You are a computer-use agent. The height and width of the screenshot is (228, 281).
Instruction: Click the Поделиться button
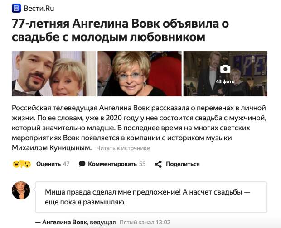pos(183,164)
